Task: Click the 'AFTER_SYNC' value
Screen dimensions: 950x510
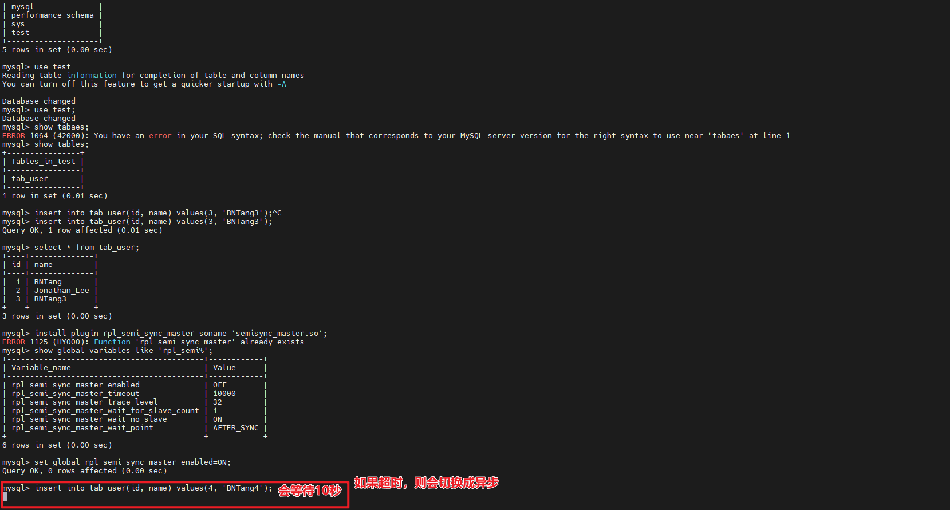Action: [236, 428]
